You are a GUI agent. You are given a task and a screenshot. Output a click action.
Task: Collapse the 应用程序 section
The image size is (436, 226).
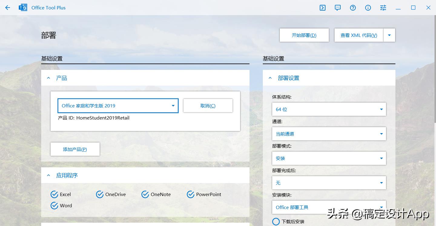(x=48, y=175)
